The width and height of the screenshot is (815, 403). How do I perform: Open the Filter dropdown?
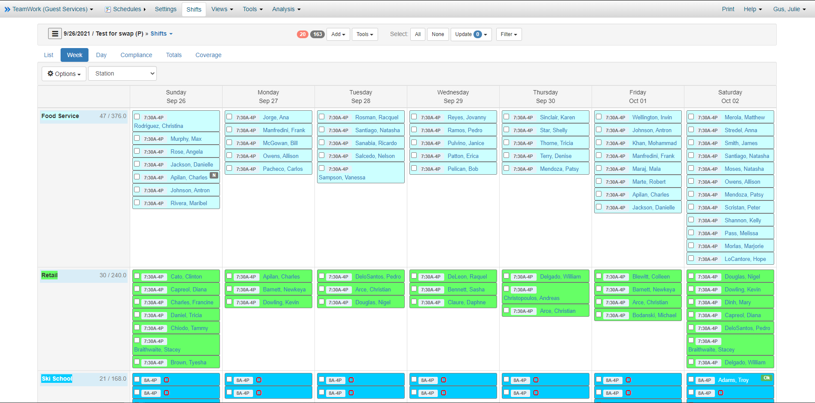click(508, 34)
